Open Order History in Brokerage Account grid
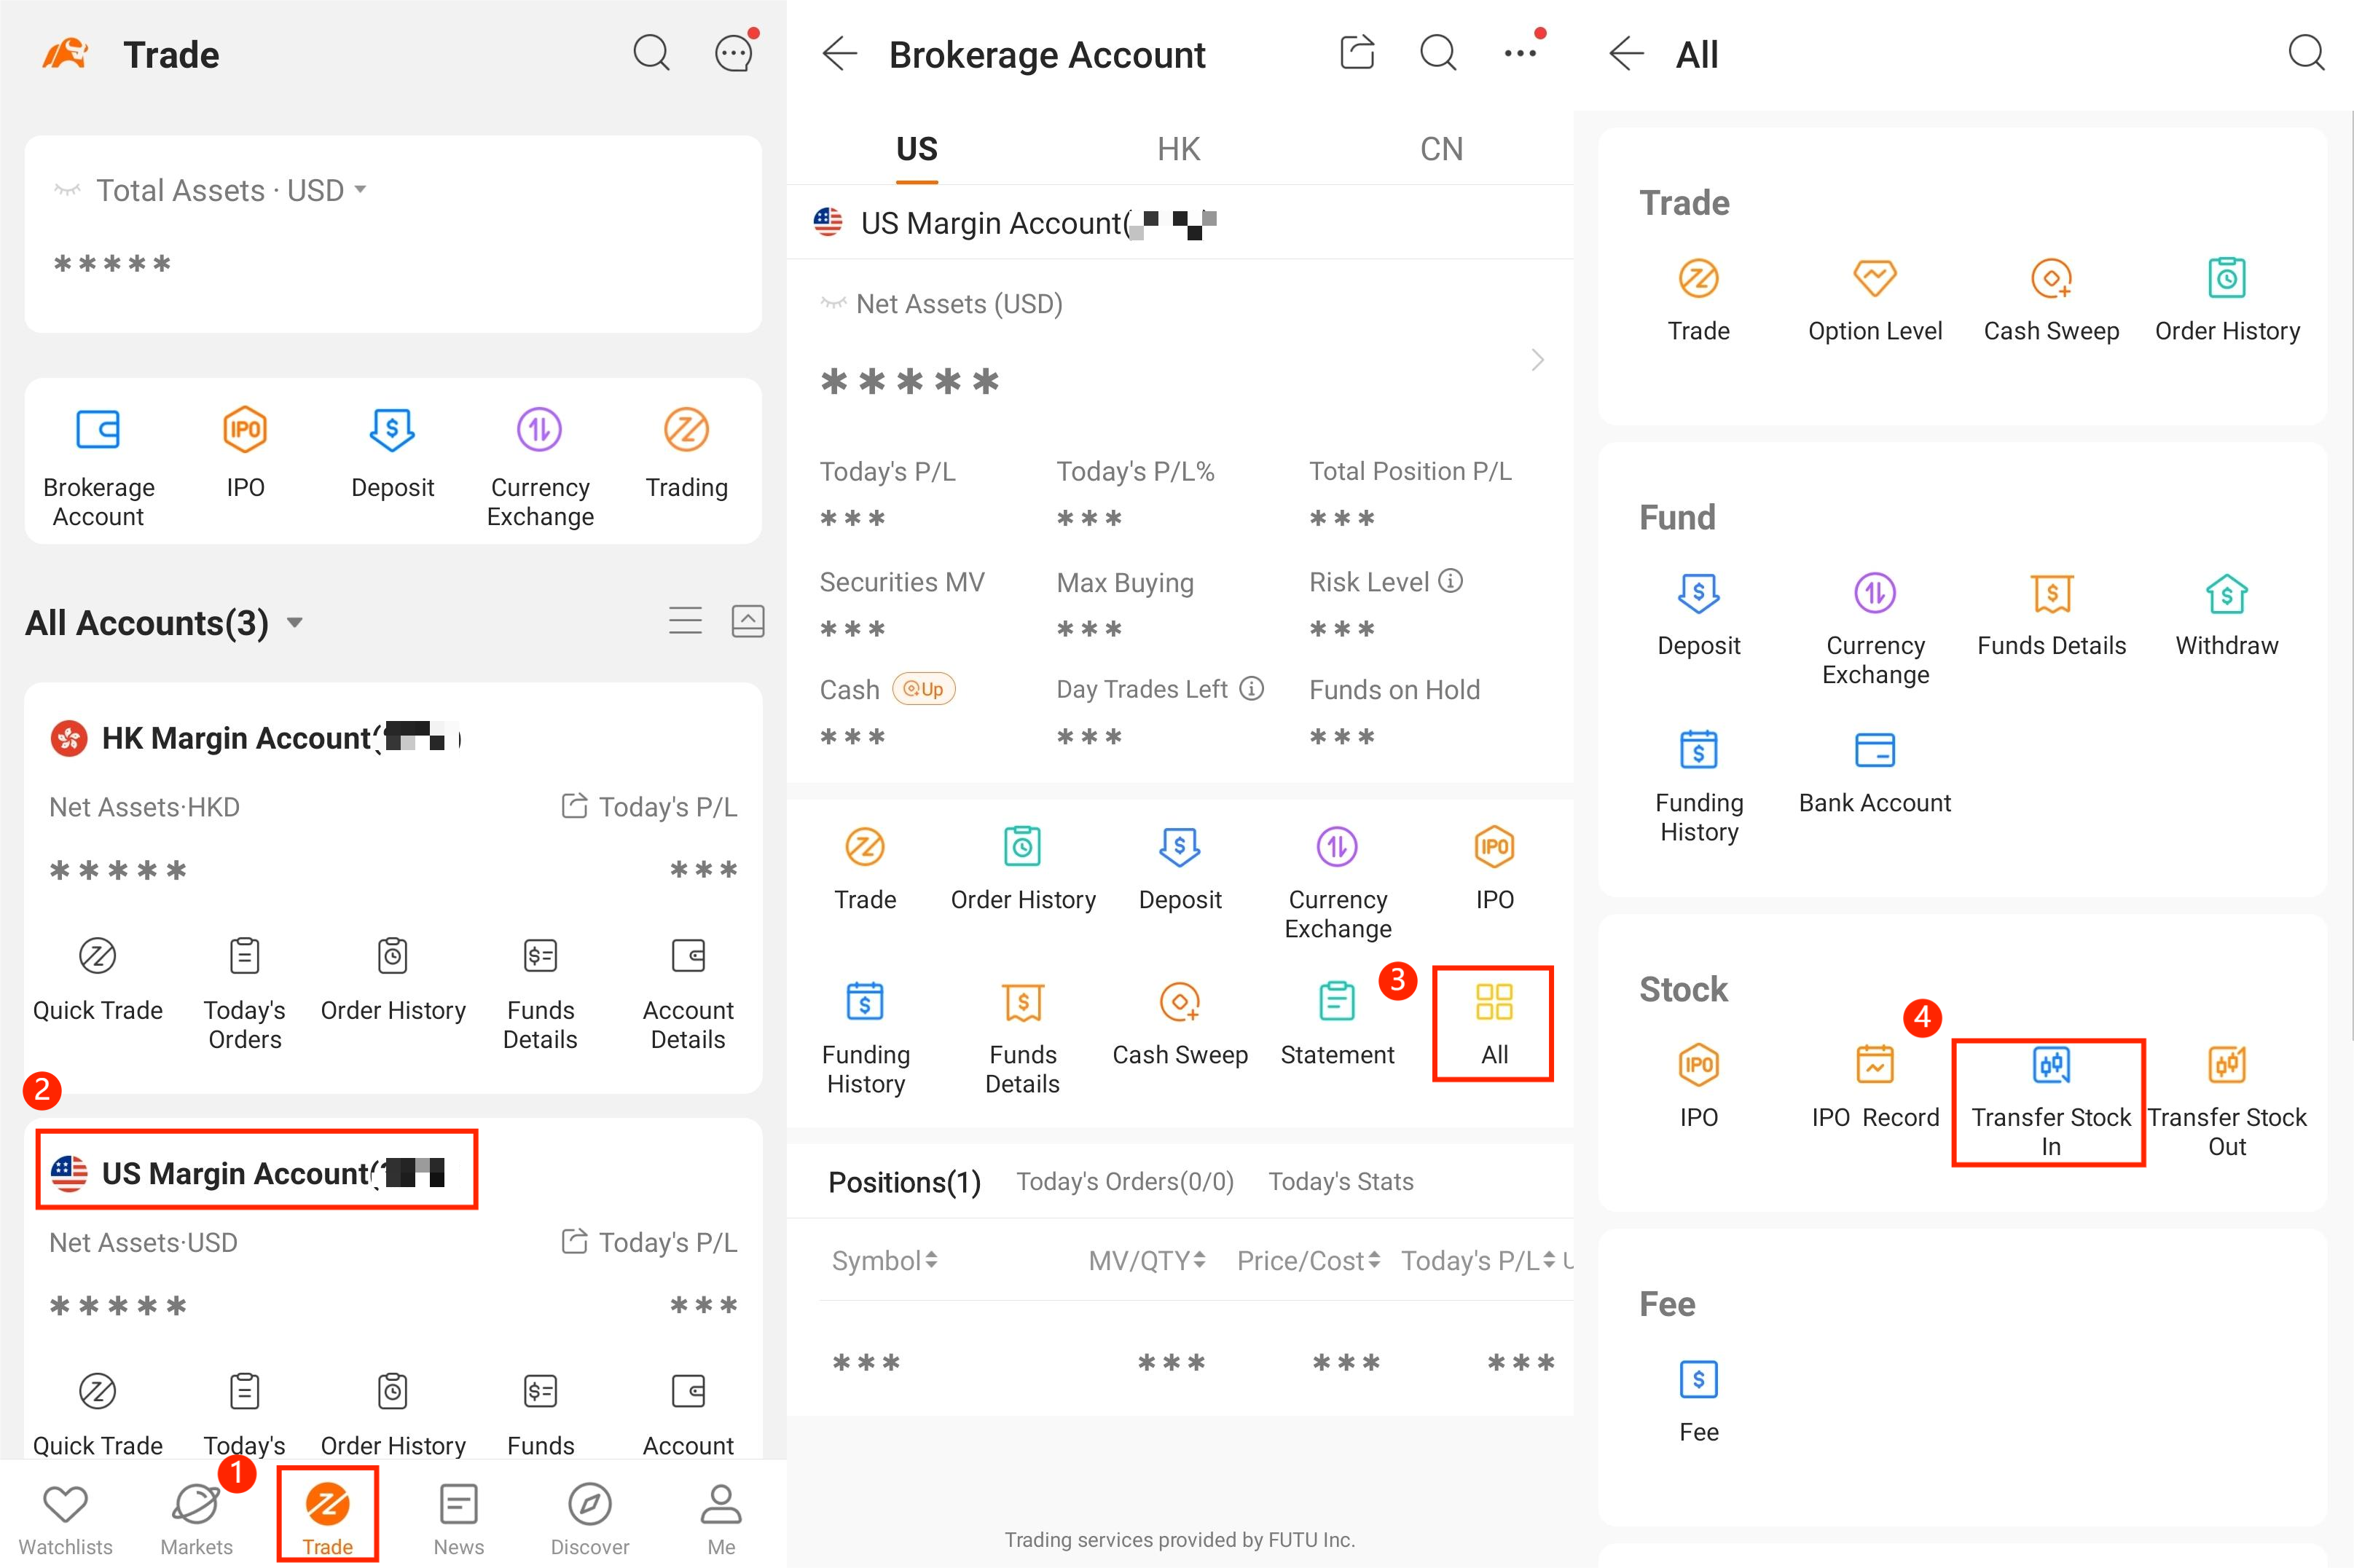The image size is (2354, 1568). click(x=1022, y=868)
